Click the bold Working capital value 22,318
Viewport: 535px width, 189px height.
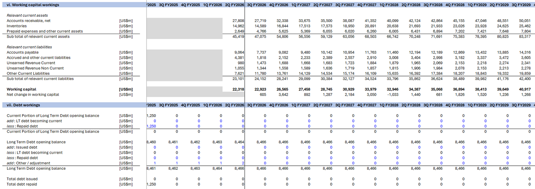click(x=238, y=89)
